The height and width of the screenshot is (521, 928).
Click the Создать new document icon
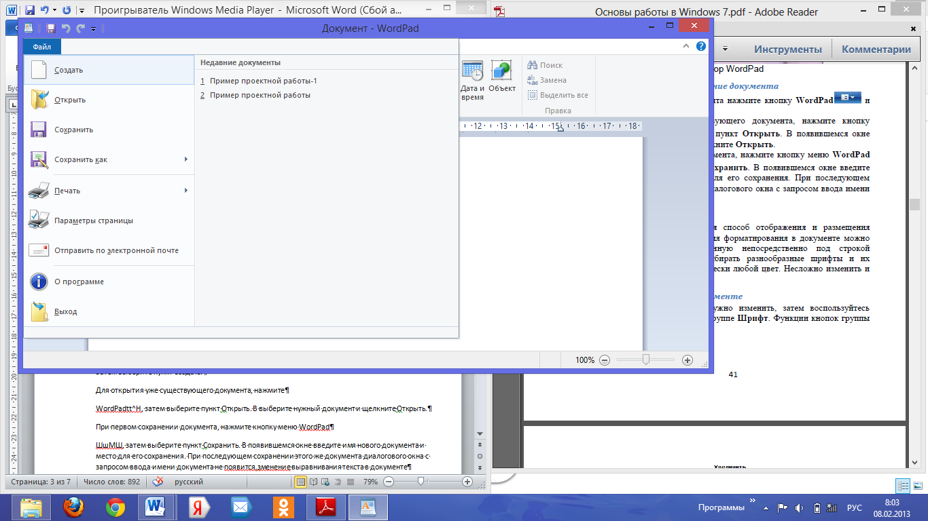tap(39, 70)
